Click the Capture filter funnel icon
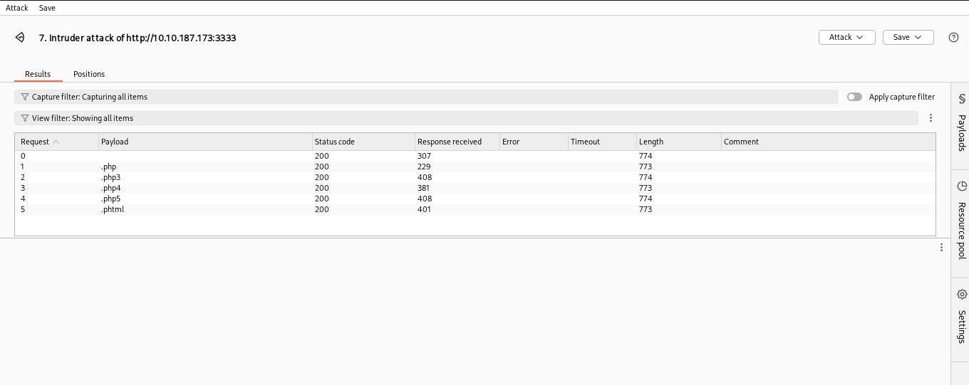Image resolution: width=969 pixels, height=385 pixels. (25, 97)
